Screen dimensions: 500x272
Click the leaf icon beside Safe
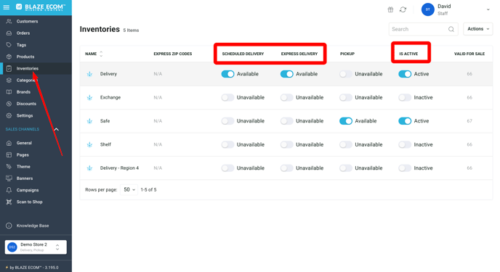point(89,121)
